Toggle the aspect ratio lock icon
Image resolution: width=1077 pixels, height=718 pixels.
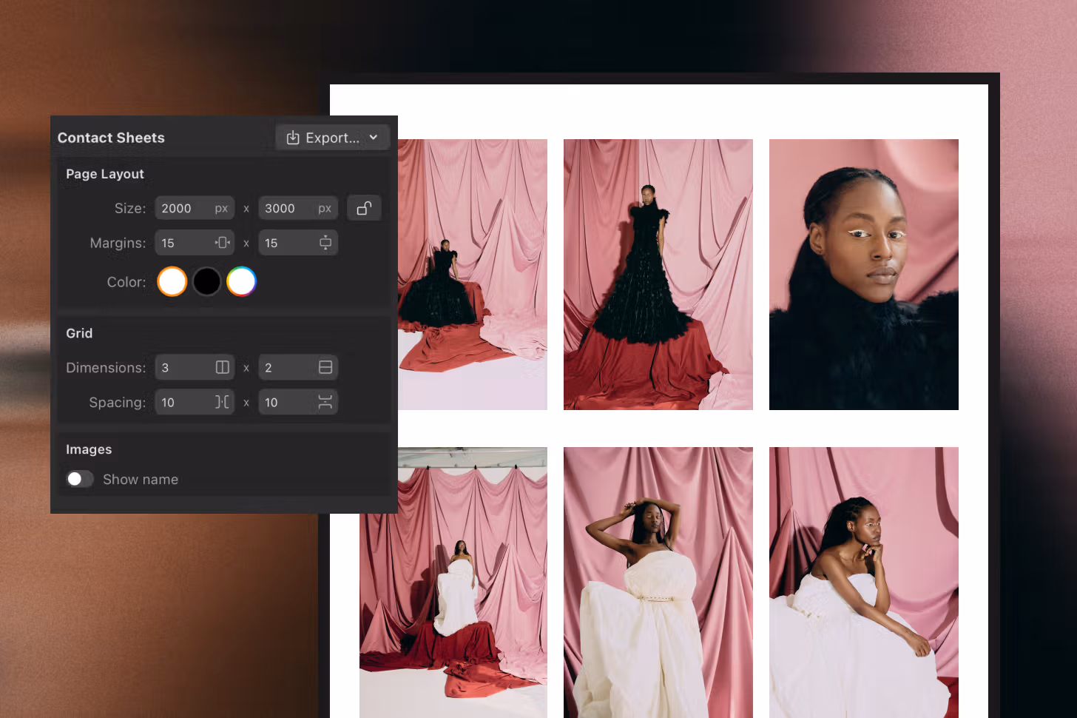(364, 208)
